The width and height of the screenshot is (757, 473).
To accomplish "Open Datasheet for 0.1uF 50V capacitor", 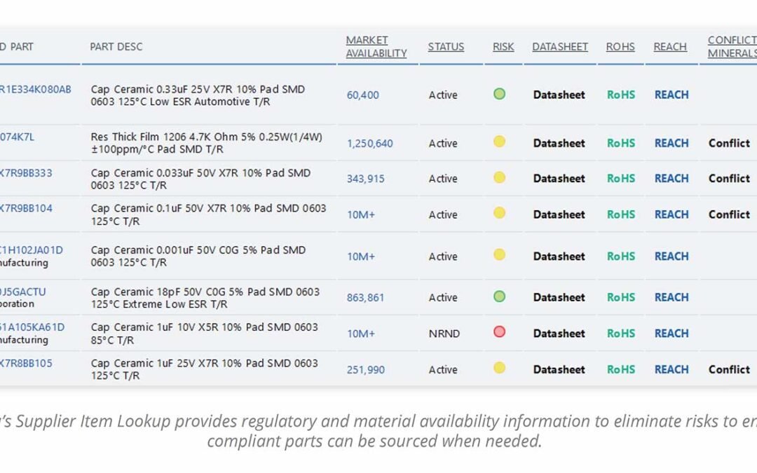I will (559, 214).
